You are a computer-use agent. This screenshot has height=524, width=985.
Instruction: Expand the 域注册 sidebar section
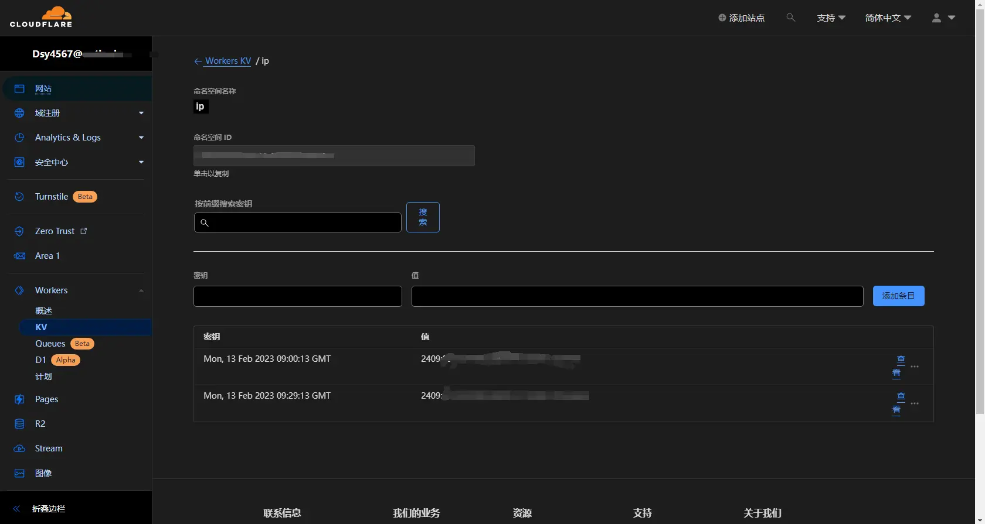point(141,113)
